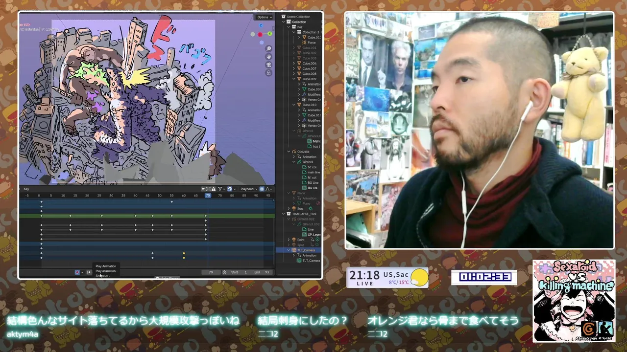
Task: Click the proportional falloff curve icon
Action: point(267,189)
